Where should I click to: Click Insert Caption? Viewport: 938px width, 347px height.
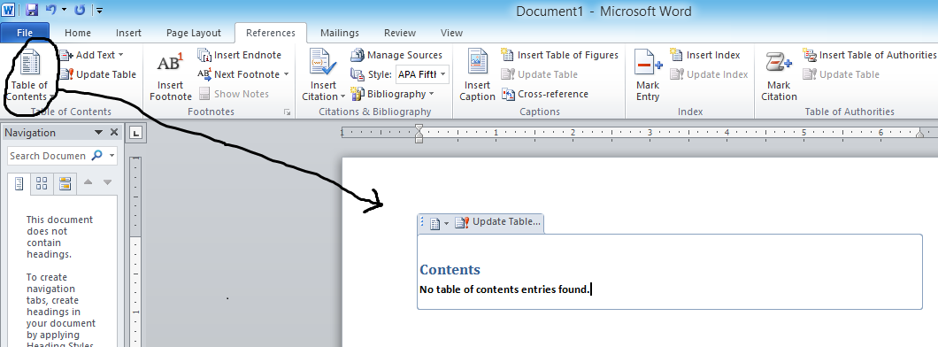477,74
